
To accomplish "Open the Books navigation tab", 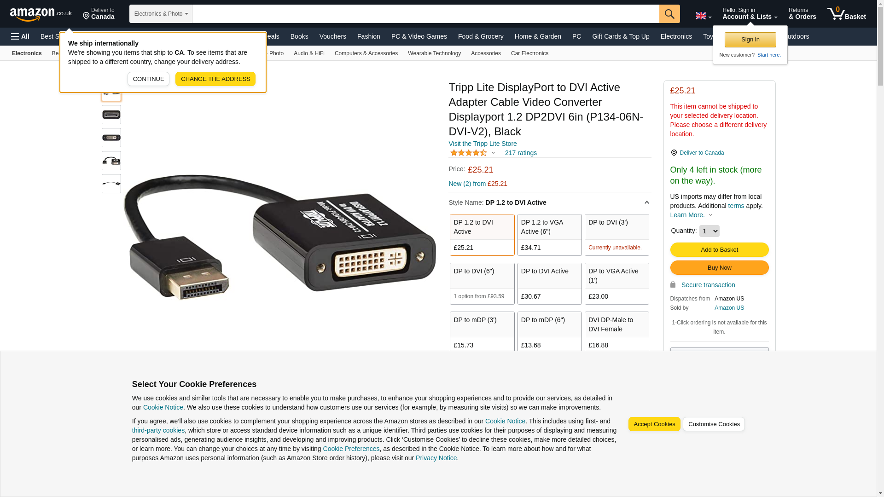I will point(299,36).
